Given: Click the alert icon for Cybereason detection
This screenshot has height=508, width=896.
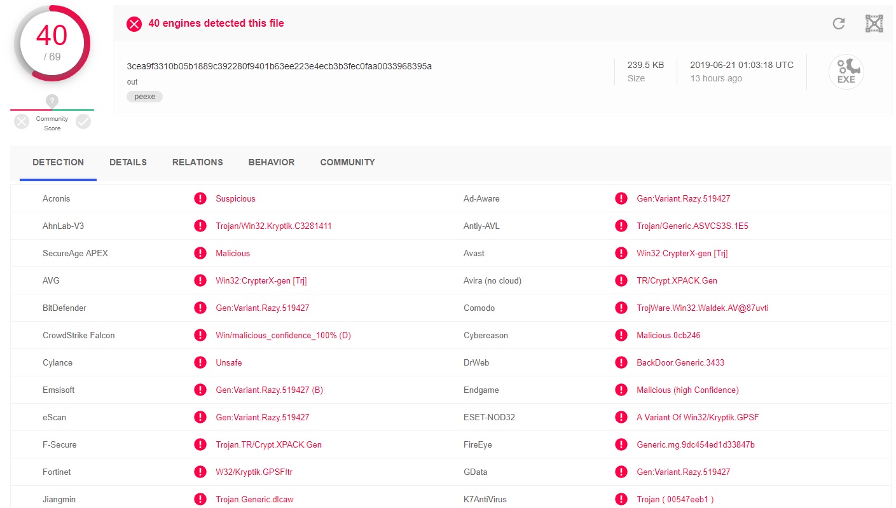Looking at the screenshot, I should click(621, 335).
